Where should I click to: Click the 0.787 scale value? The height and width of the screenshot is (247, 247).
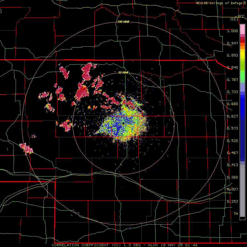pos(232,80)
